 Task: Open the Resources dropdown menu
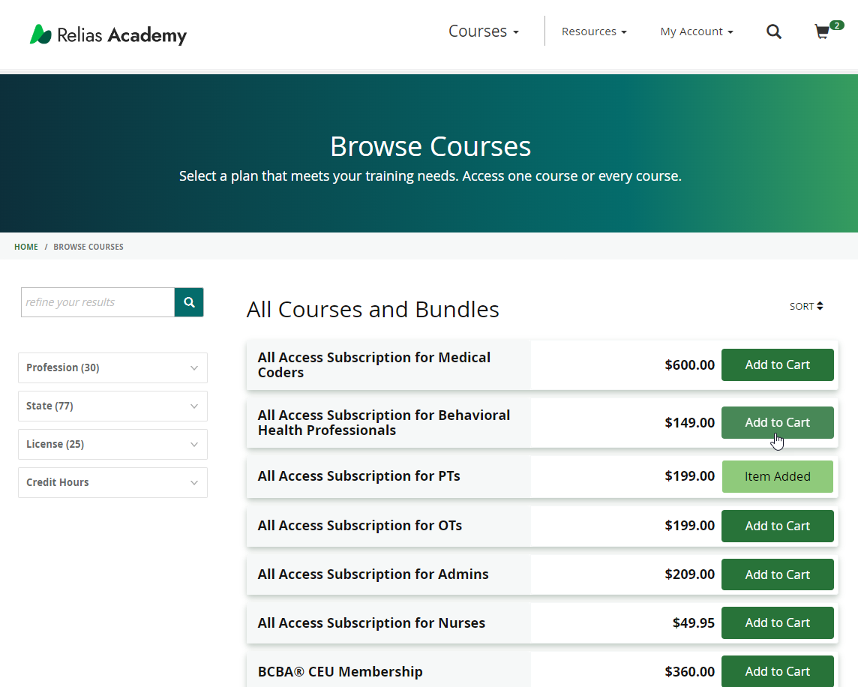tap(593, 31)
